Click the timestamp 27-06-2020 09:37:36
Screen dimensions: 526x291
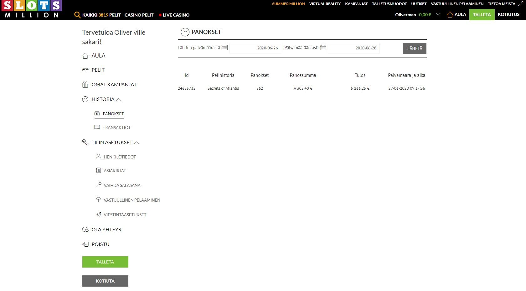click(407, 88)
